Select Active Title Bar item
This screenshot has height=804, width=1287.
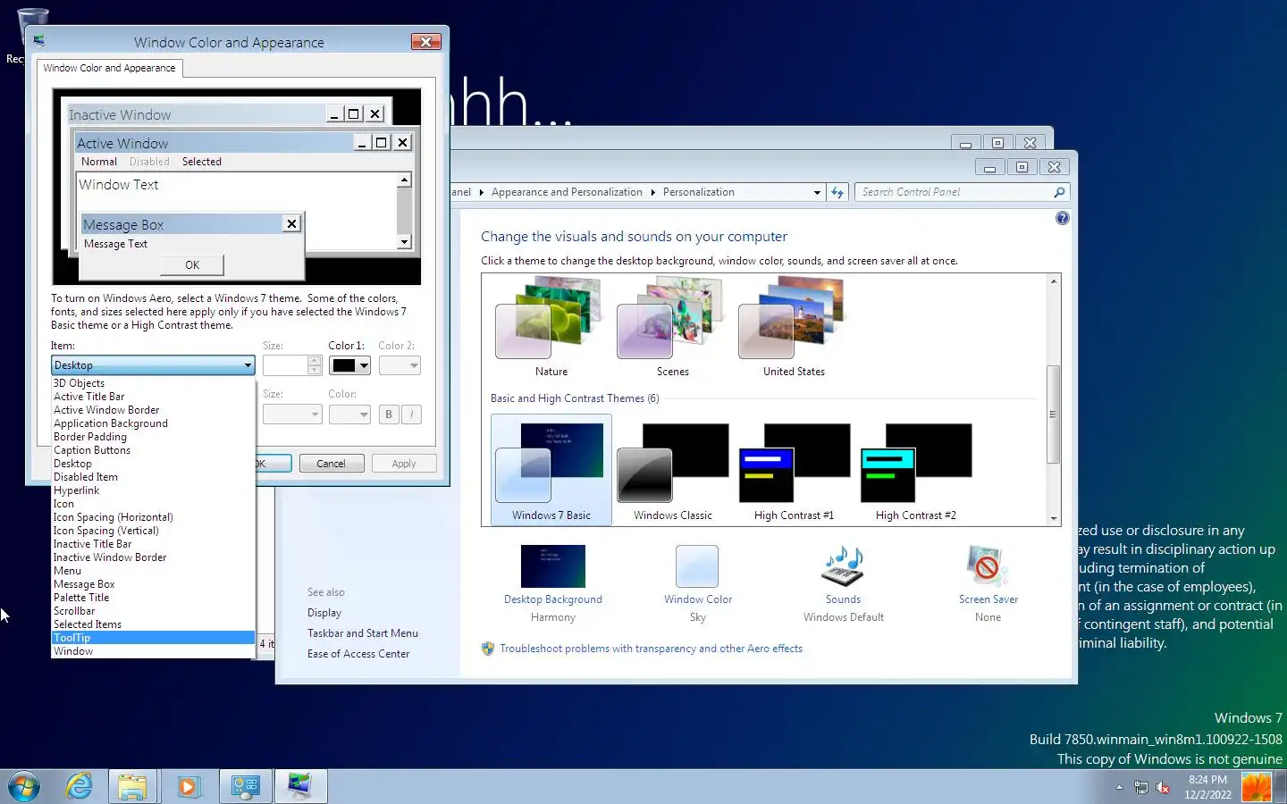(x=153, y=397)
